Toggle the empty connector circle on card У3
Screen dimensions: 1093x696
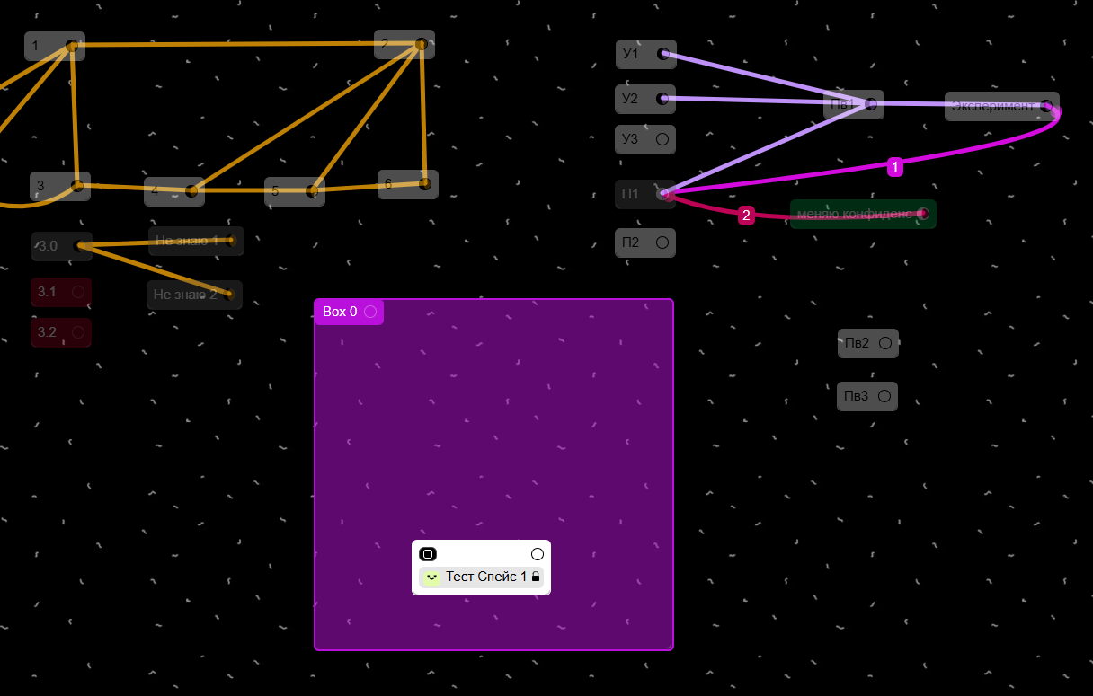[x=662, y=139]
